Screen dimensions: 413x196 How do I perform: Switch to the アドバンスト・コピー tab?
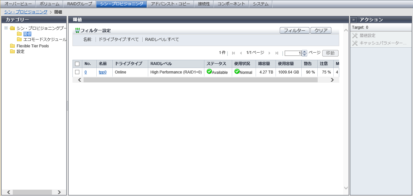(x=170, y=4)
